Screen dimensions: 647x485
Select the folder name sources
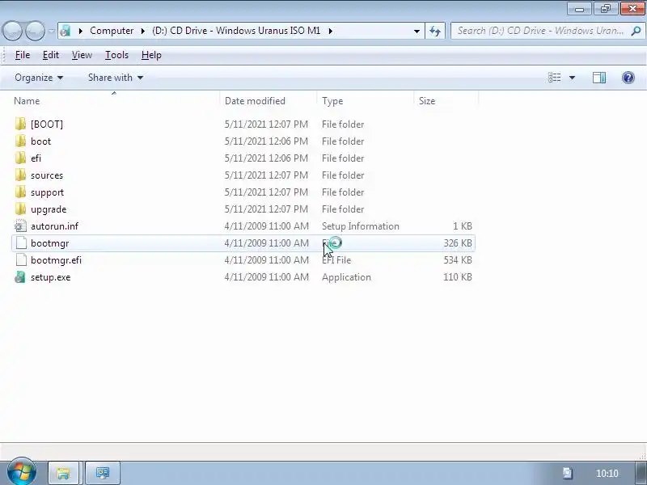pyautogui.click(x=47, y=175)
